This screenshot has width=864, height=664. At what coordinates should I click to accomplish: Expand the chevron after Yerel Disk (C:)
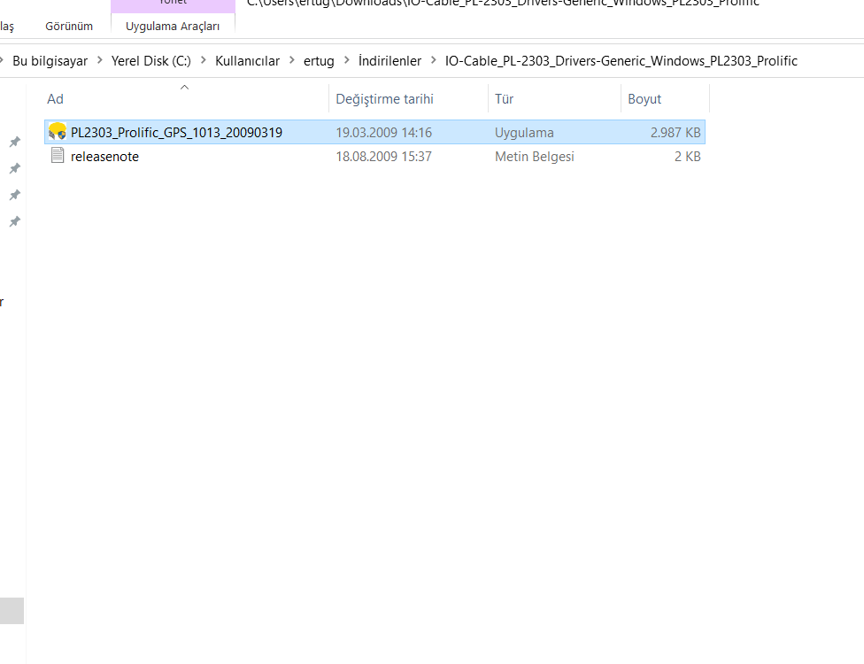point(204,60)
